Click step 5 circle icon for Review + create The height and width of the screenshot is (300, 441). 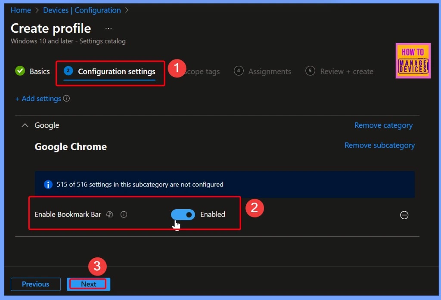310,71
